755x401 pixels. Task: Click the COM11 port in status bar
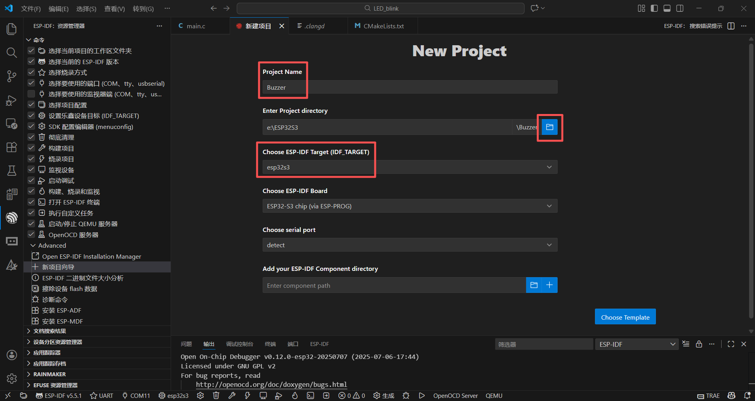coord(136,395)
